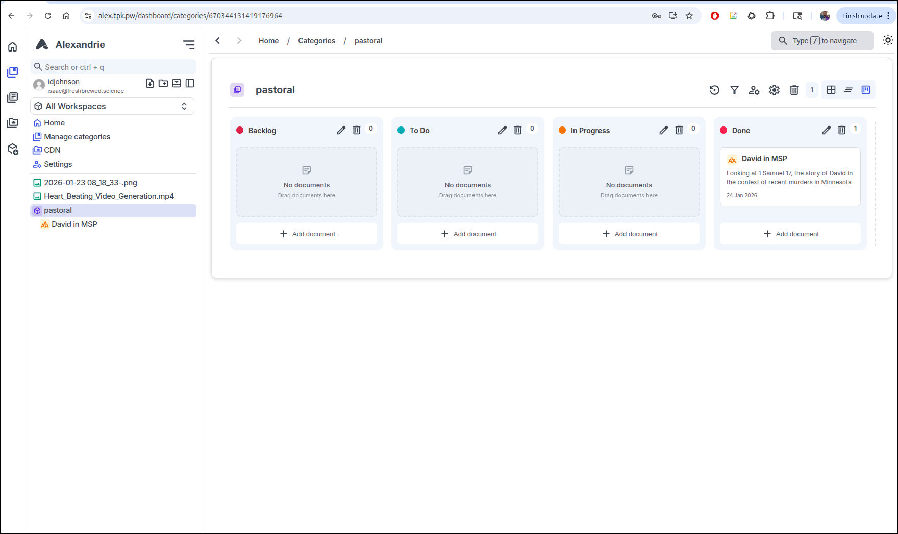Open category settings gear icon
The image size is (898, 534).
(x=774, y=90)
